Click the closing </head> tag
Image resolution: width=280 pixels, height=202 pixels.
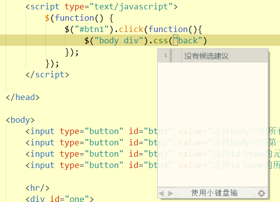tap(23, 98)
